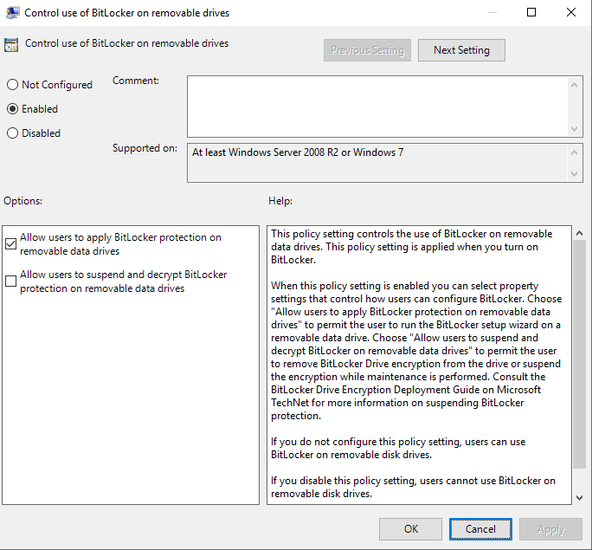Uncheck Allow users to apply BitLocker protection
592x550 pixels.
click(x=10, y=244)
